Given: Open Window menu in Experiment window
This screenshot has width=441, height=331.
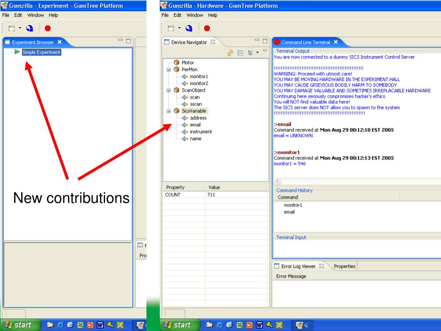Looking at the screenshot, I should click(35, 15).
